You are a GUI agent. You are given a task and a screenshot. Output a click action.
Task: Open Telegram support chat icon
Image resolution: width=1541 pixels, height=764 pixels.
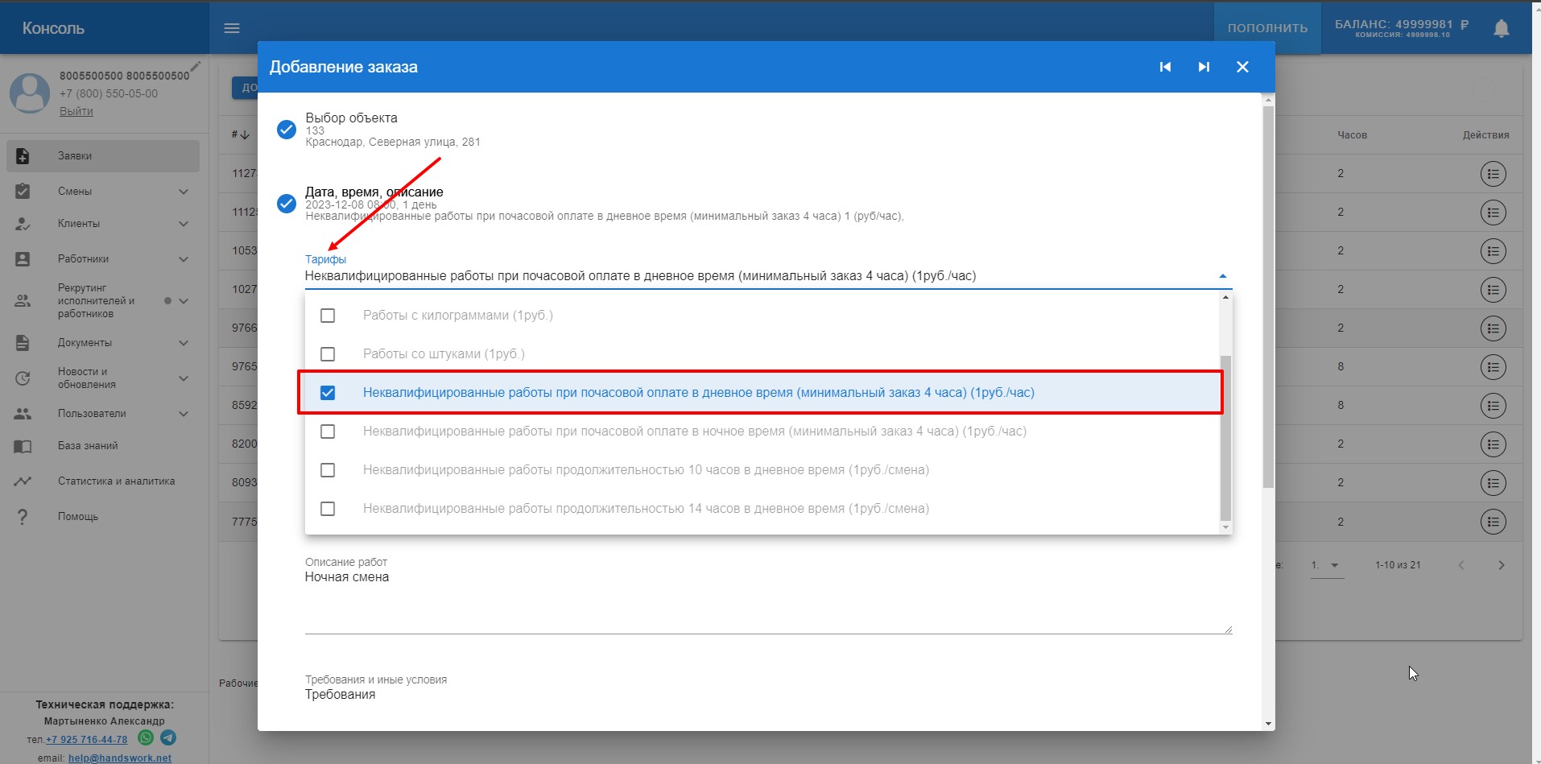168,737
